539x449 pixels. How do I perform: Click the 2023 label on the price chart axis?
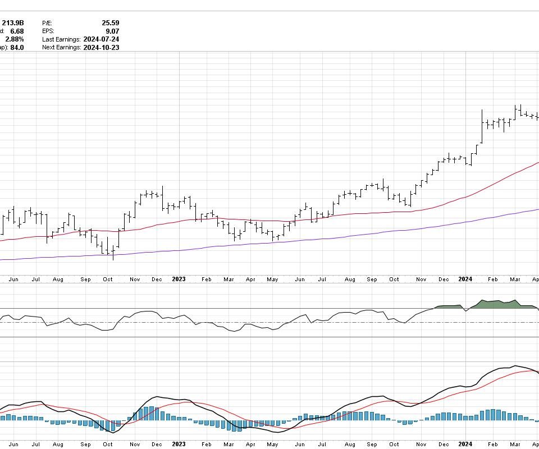pos(179,279)
